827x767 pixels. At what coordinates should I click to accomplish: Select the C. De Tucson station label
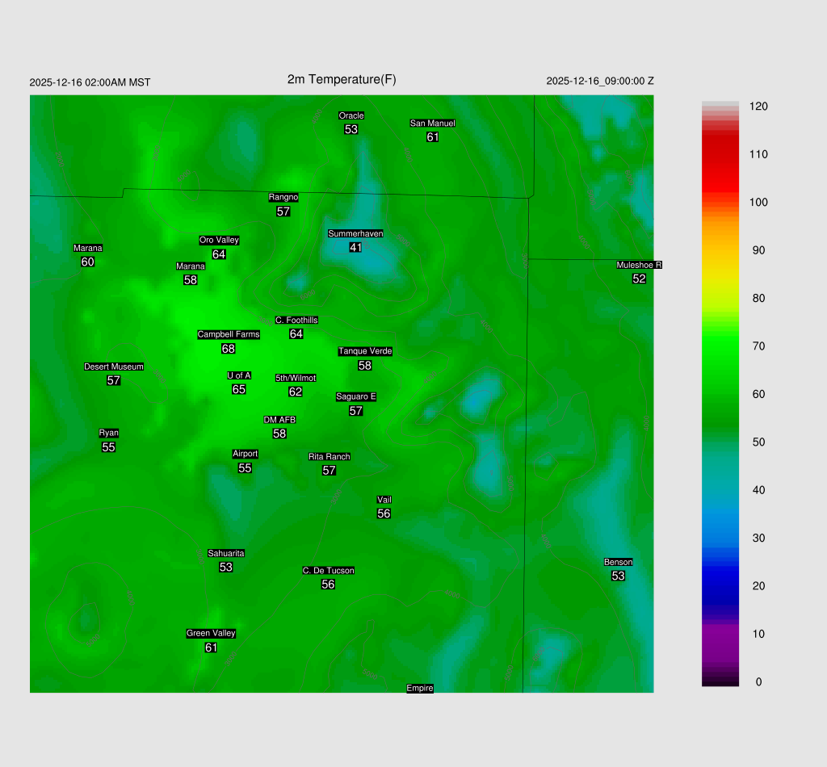(x=328, y=571)
